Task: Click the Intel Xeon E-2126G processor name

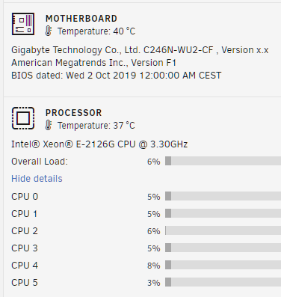Action: click(x=99, y=144)
